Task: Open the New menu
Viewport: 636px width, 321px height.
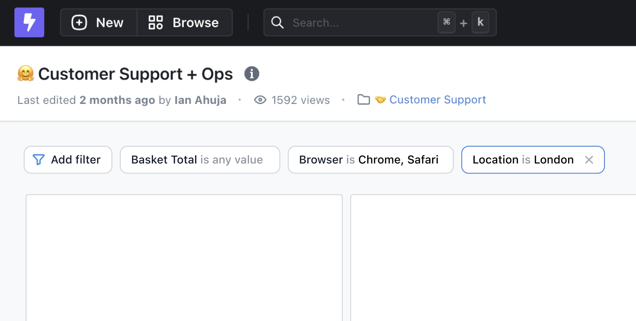Action: tap(97, 22)
